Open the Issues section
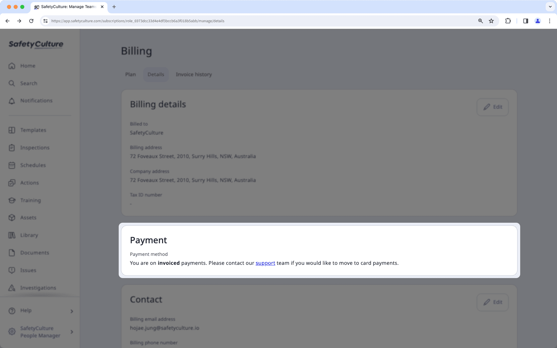Viewport: 557px width, 348px height. [x=28, y=270]
